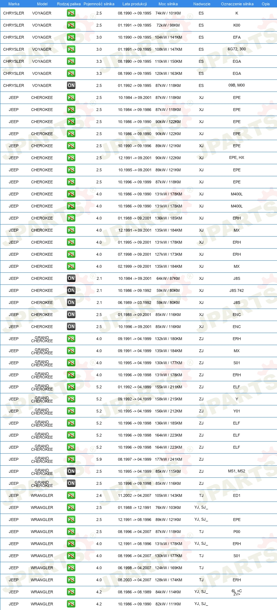Viewport: 277px width, 610px height.
Task: Select engine code cell 6L <C 2V>
Action: click(237, 592)
